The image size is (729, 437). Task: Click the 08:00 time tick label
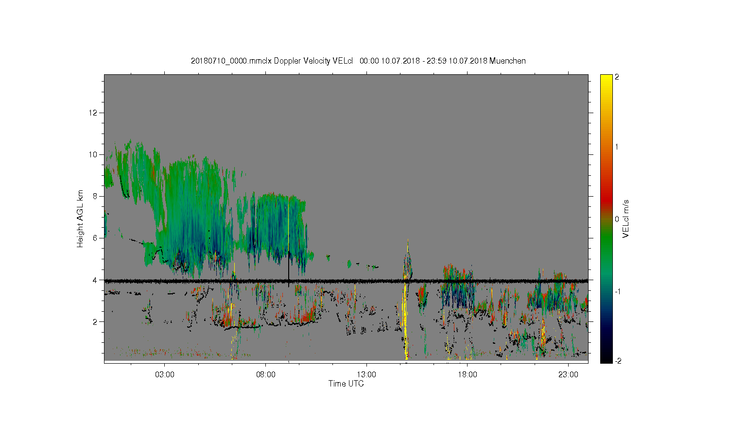coord(266,375)
